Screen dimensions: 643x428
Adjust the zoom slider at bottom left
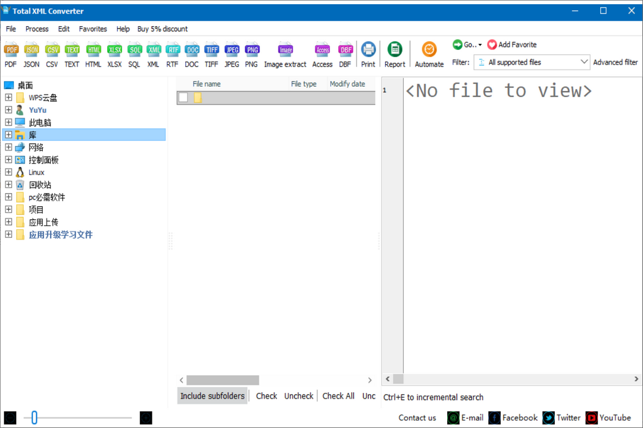pyautogui.click(x=34, y=418)
